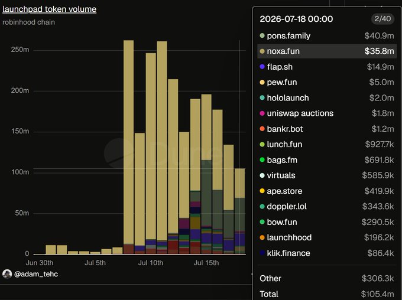The image size is (402, 300).
Task: Click the 150m y-axis label
Action: [x=20, y=131]
